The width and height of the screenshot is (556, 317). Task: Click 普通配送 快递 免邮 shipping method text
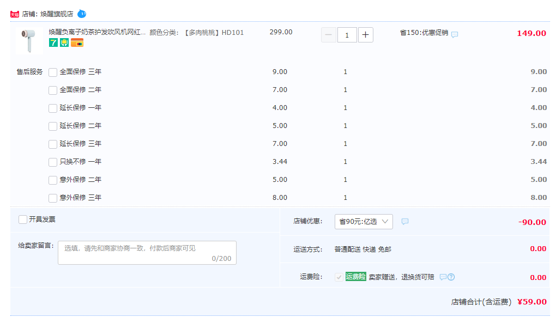pos(362,249)
